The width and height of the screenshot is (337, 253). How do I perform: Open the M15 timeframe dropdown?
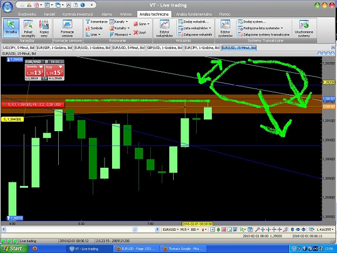coord(184,230)
